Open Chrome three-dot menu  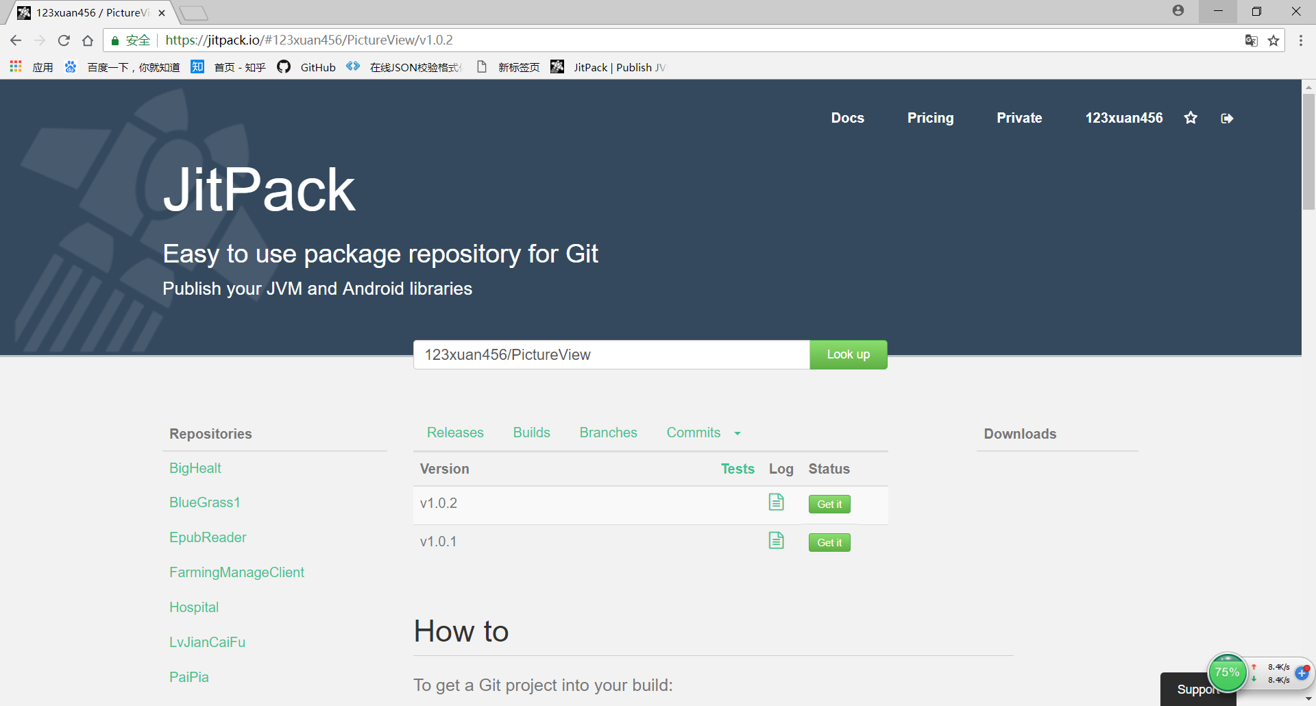[x=1301, y=40]
